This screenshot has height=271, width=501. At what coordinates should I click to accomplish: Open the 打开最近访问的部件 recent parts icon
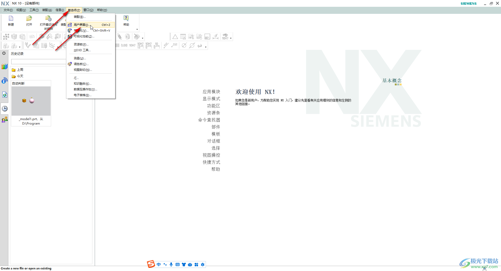(48, 18)
